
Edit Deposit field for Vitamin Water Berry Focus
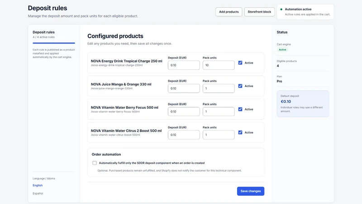pyautogui.click(x=184, y=112)
